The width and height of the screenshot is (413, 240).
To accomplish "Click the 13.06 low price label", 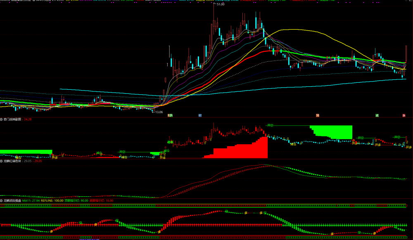I will pos(159,112).
